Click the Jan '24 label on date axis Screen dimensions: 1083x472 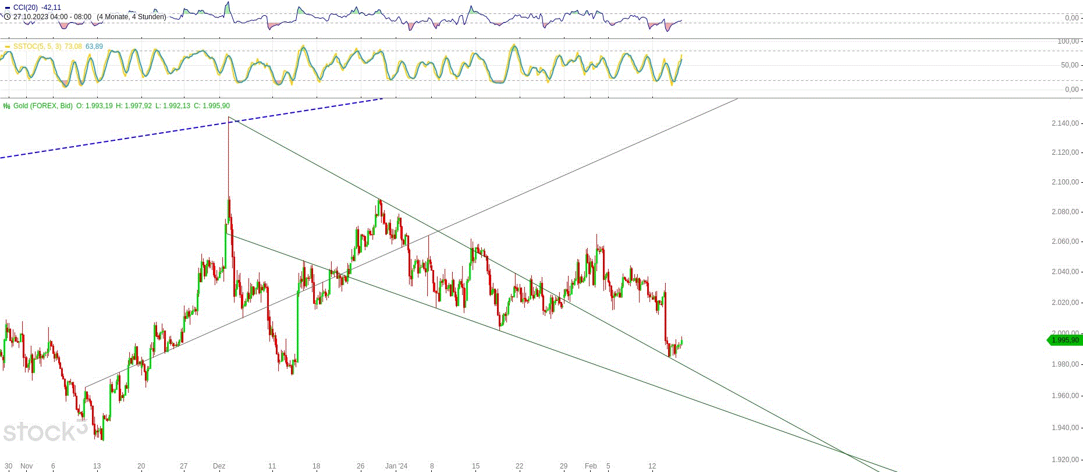396,466
